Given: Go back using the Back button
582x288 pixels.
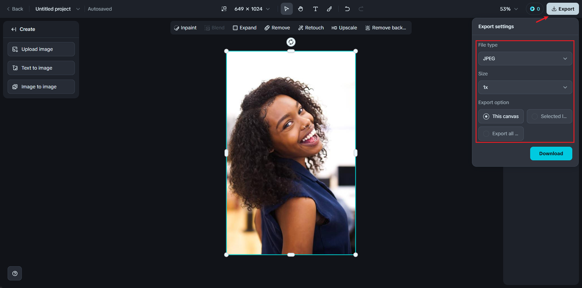Looking at the screenshot, I should pos(15,9).
